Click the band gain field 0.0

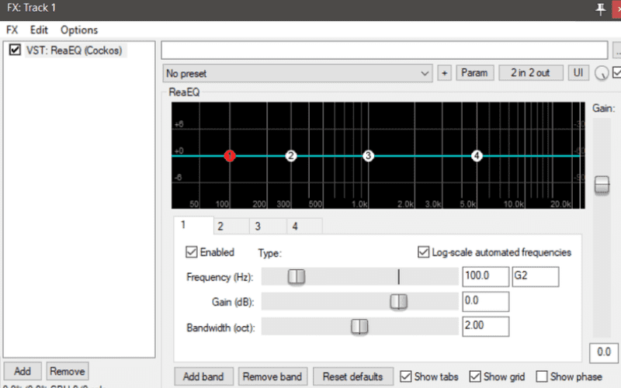tap(486, 301)
